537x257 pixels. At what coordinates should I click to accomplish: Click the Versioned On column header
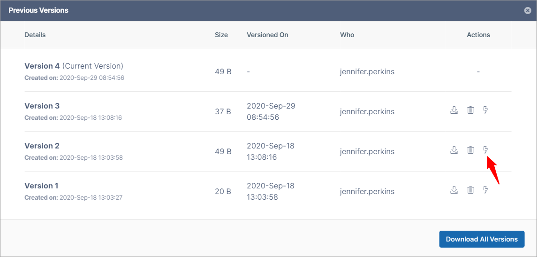(x=267, y=35)
